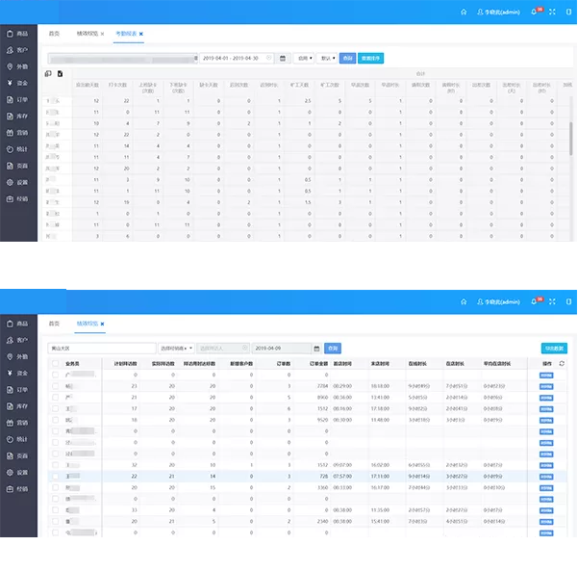Click column layout icon above attendance table

(48, 73)
